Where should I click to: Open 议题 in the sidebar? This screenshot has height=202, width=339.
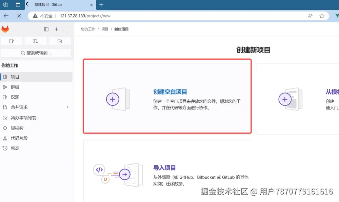(x=36, y=97)
